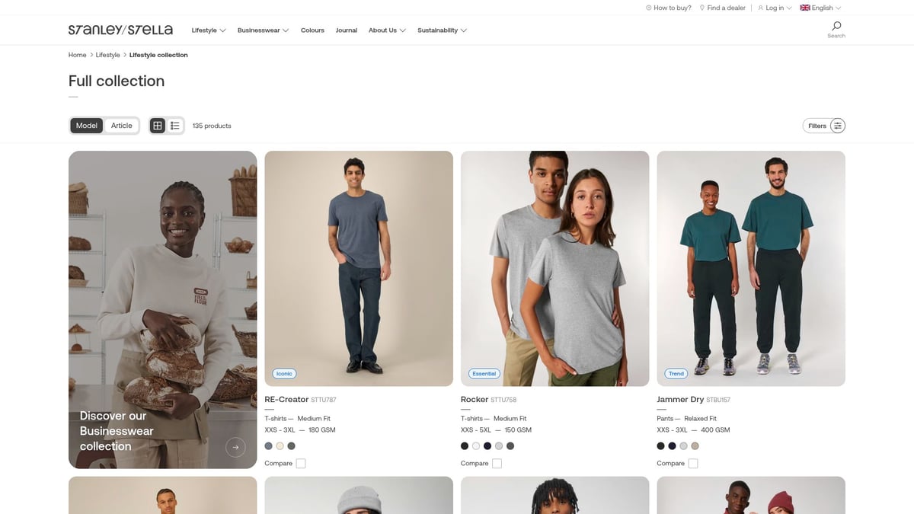Click the Home breadcrumb link

click(x=77, y=55)
